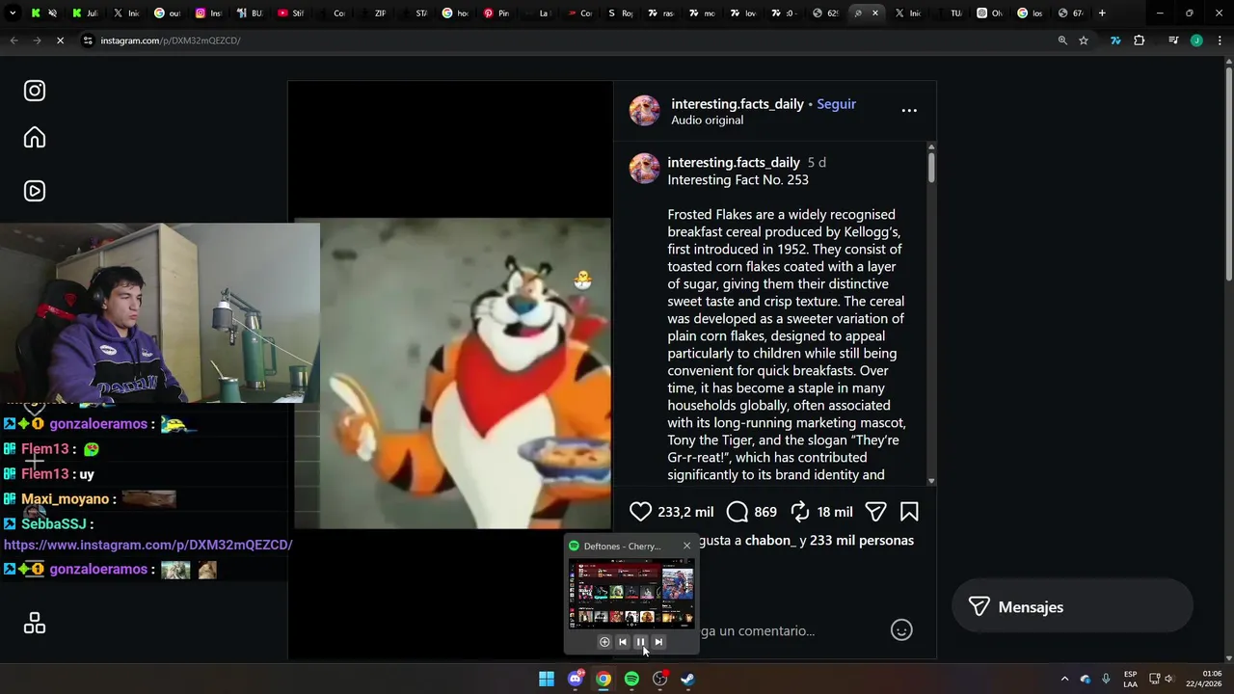Open the Chrome three-dot menu
This screenshot has height=694, width=1234.
point(1221,40)
